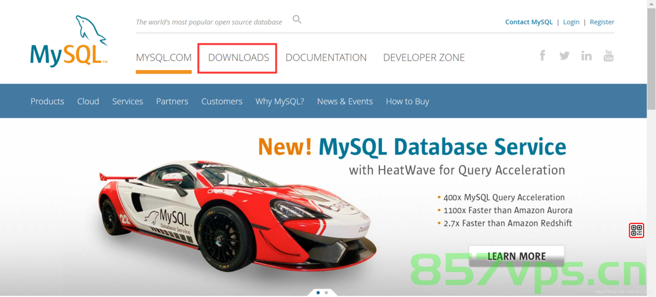Click the LEARN MORE button
Viewport: 656px width, 297px height.
point(516,256)
